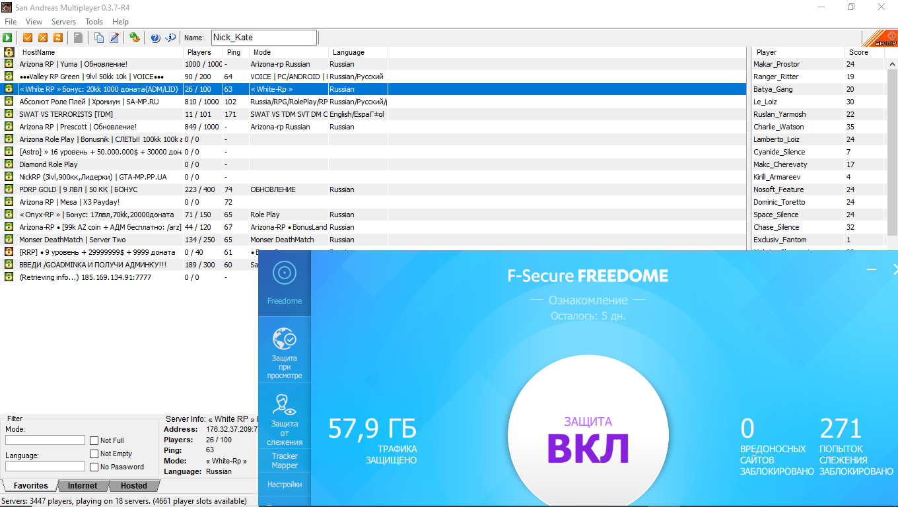Select player Dominic_Toretto in player list
Viewport: 898px width, 507px height.
[819, 202]
